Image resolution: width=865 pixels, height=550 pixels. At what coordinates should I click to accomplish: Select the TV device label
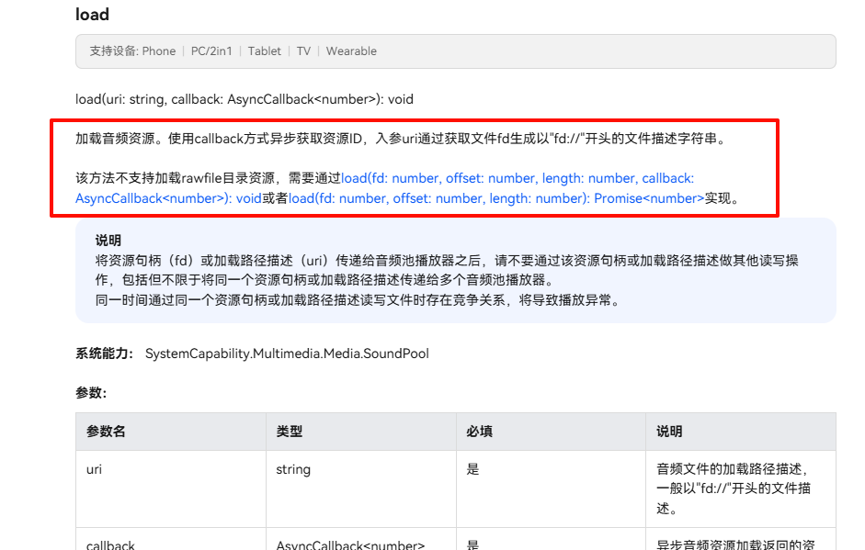[x=303, y=51]
